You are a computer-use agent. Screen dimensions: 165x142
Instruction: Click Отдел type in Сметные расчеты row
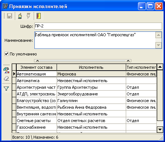coord(141,121)
